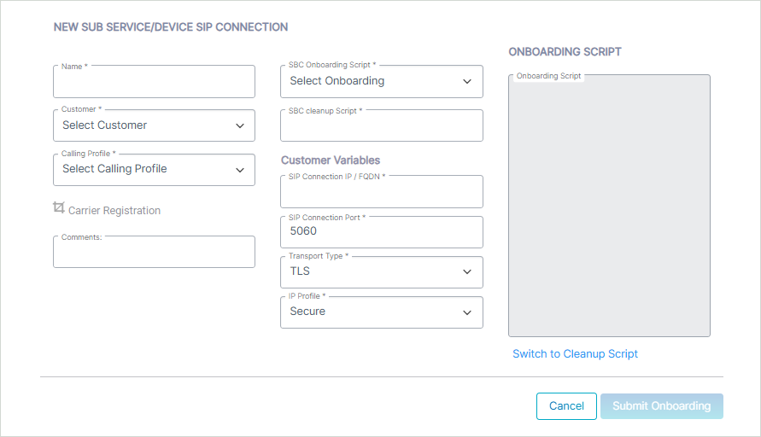Click the Name input field
761x437 pixels.
154,81
